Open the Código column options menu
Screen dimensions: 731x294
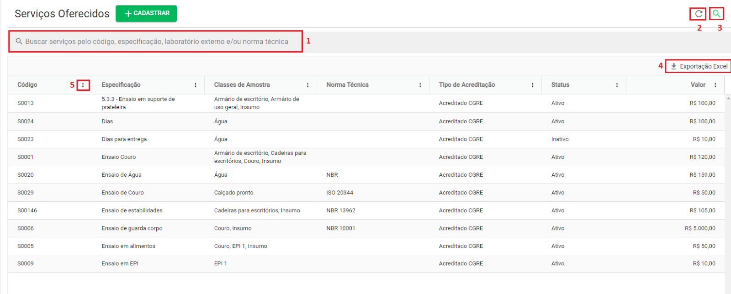(83, 85)
